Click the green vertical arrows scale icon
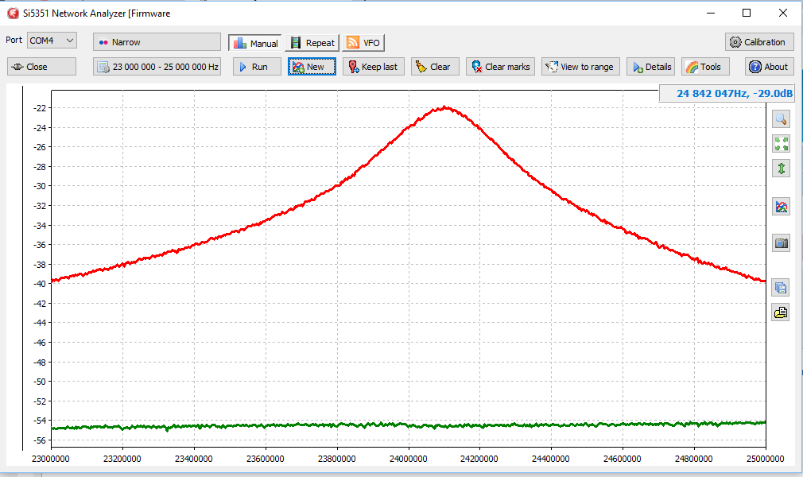 781,169
